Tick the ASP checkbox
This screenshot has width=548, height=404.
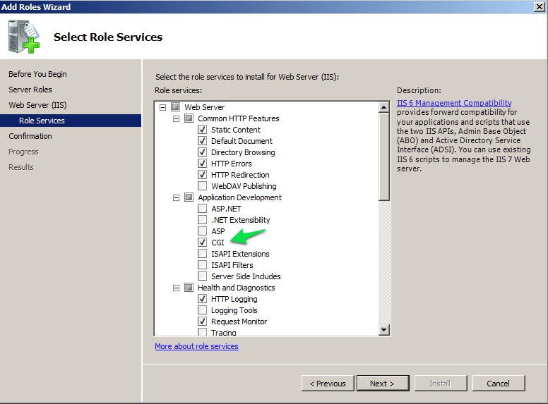(x=203, y=231)
